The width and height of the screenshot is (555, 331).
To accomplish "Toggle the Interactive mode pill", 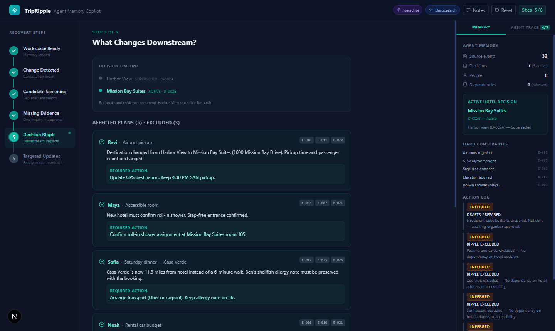I will 408,10.
